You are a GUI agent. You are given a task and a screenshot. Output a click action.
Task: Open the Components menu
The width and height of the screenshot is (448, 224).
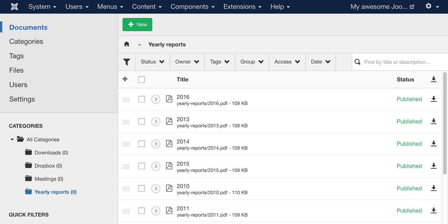(x=192, y=6)
